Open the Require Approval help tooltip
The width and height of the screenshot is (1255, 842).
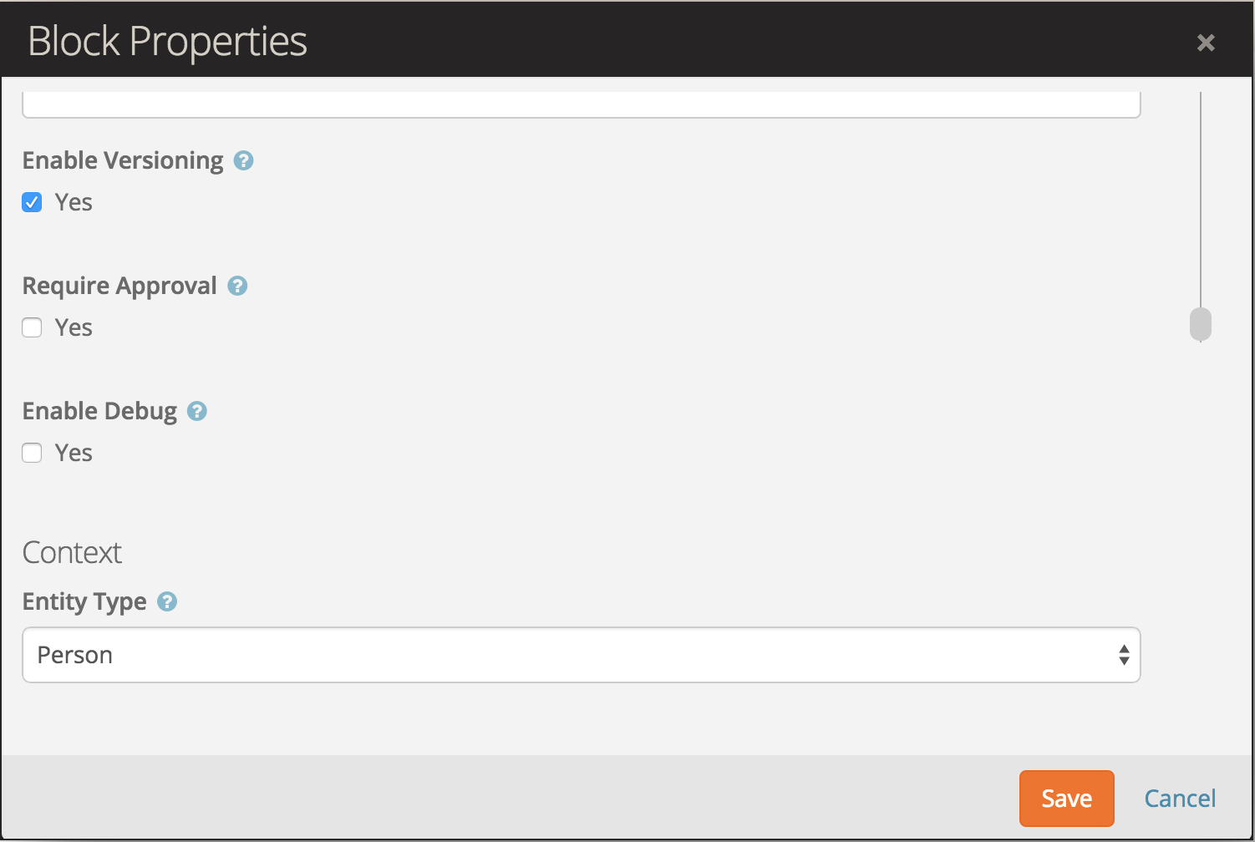(x=237, y=286)
